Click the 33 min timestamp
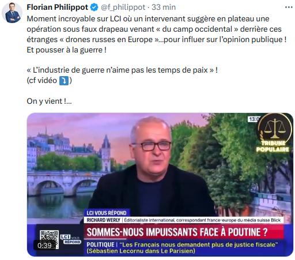295x260 pixels. (x=164, y=7)
